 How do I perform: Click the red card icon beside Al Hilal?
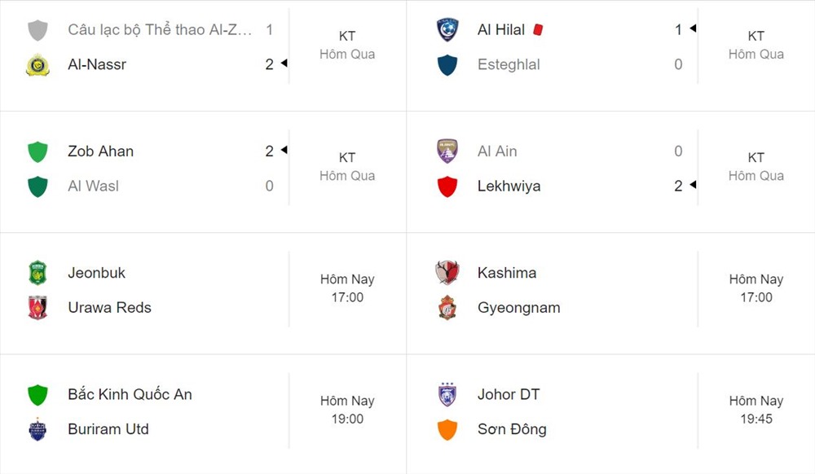538,29
